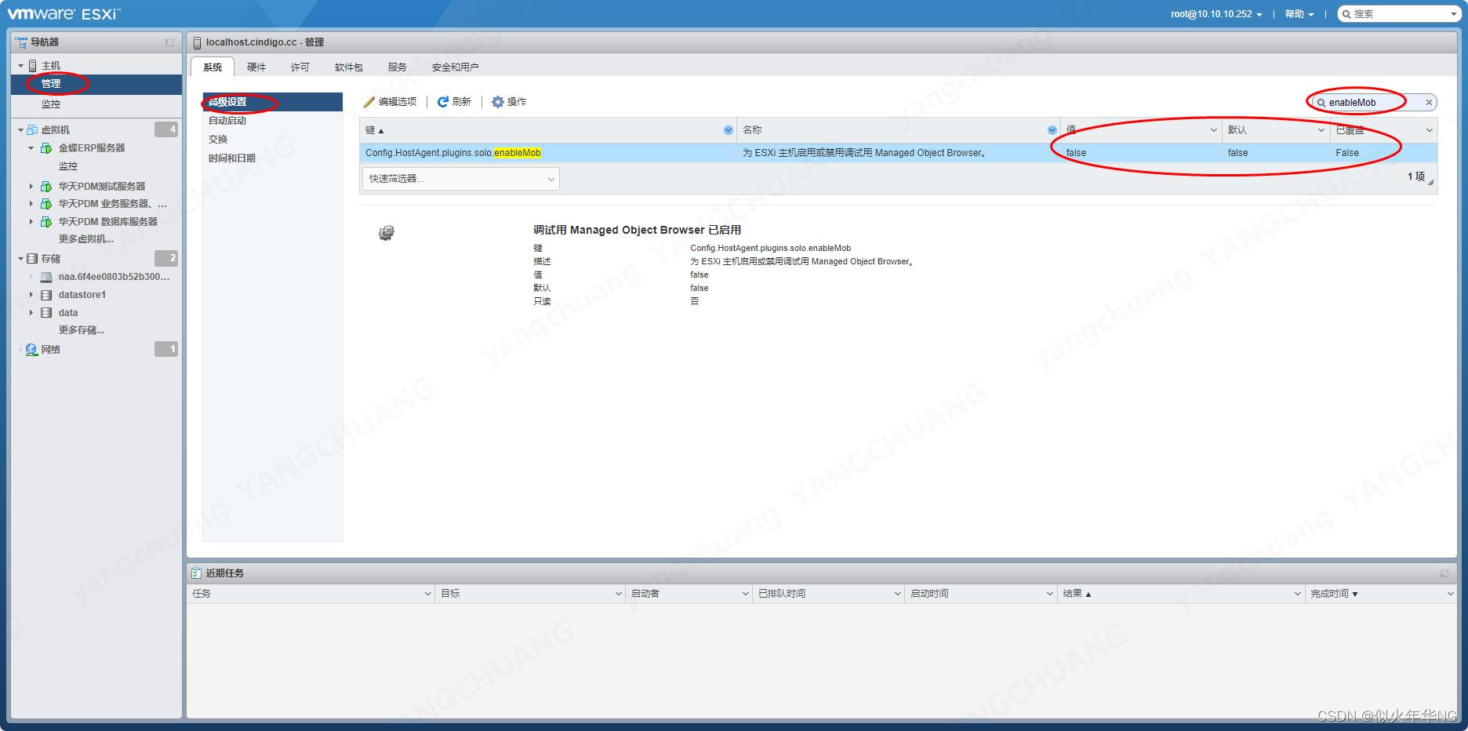Open the 任务 column dropdown in Recent Tasks

[x=428, y=594]
